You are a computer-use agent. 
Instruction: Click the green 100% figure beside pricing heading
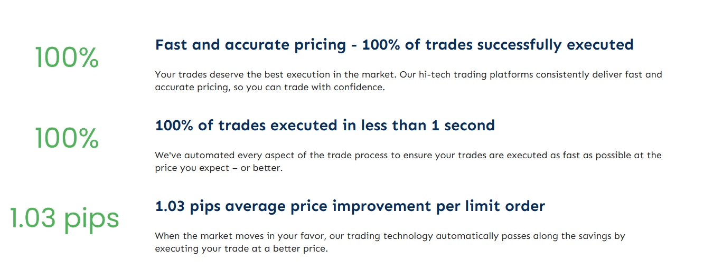point(67,57)
